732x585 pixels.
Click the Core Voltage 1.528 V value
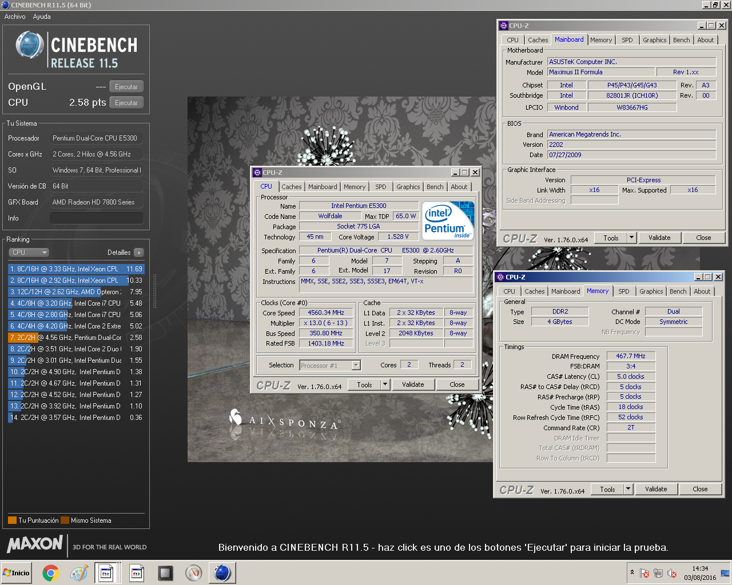[x=398, y=237]
